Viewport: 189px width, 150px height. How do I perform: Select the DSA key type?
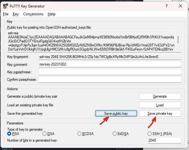[x=45, y=134]
